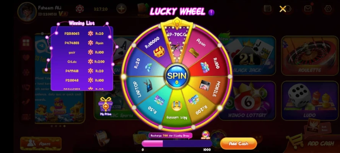Viewport: 340px width, 153px height.
Task: Click the Agent button
Action: 41,143
